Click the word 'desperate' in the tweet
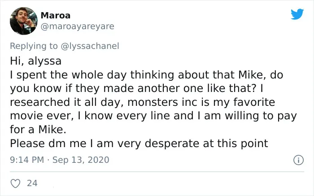 click(172, 144)
